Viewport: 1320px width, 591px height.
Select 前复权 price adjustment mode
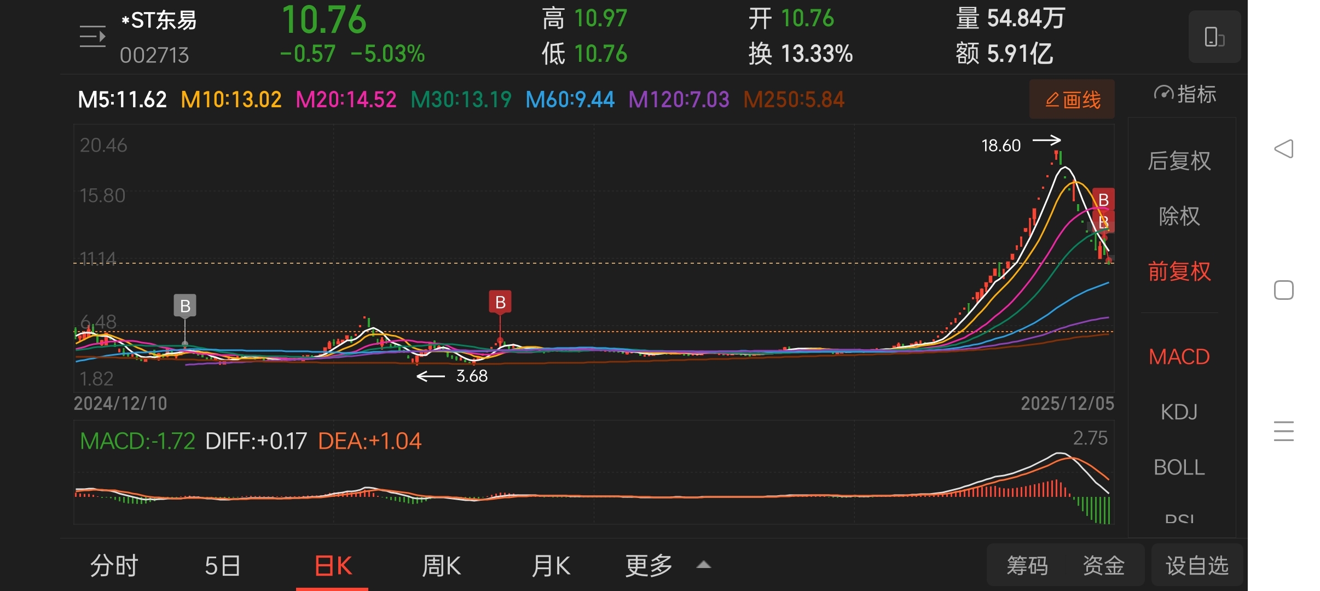(x=1179, y=271)
